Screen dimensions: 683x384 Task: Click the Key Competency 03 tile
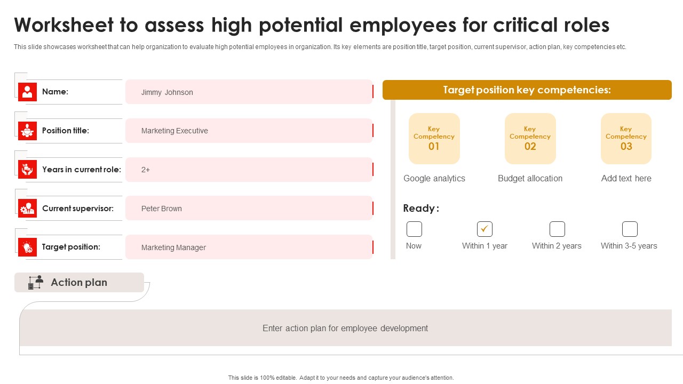pos(626,139)
